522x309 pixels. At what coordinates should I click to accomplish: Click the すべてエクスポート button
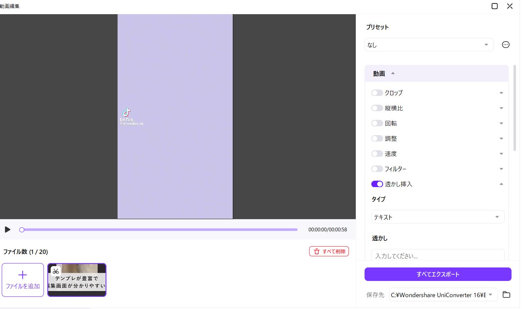click(x=438, y=274)
